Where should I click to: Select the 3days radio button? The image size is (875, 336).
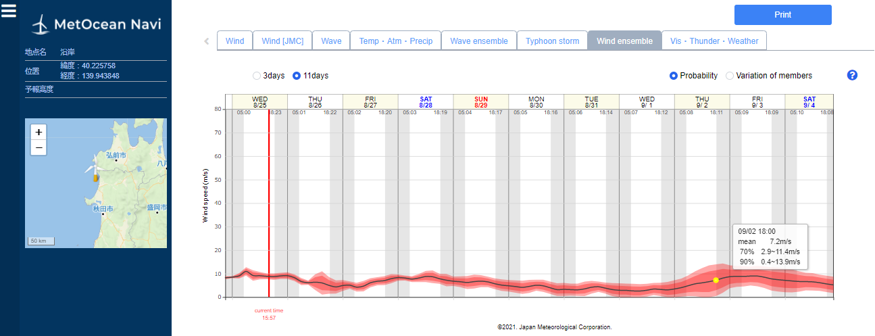257,76
